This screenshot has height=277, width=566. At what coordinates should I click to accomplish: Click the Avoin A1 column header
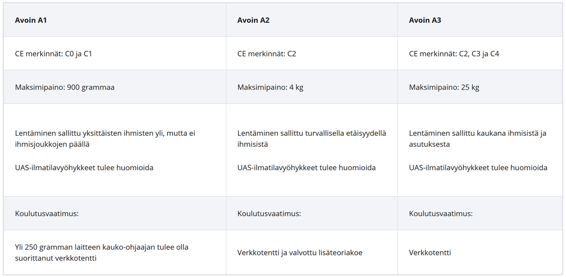click(31, 20)
